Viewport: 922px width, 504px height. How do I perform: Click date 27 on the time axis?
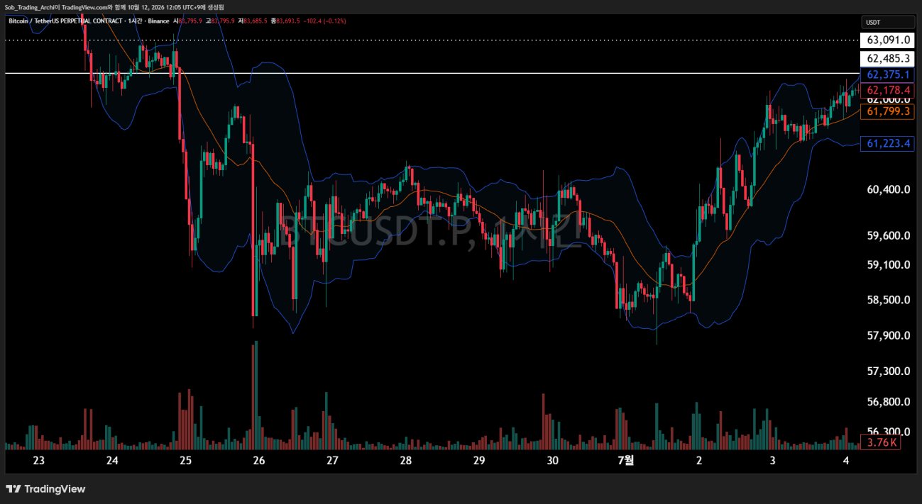(x=332, y=461)
